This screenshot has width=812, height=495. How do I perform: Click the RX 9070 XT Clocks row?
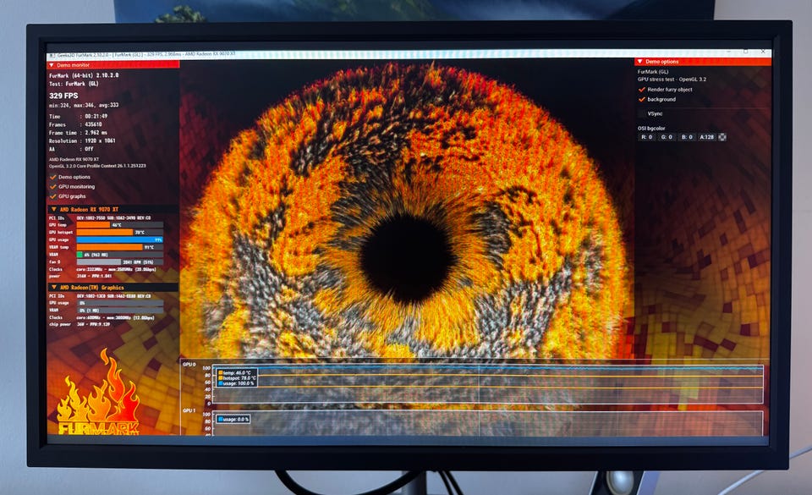point(102,269)
